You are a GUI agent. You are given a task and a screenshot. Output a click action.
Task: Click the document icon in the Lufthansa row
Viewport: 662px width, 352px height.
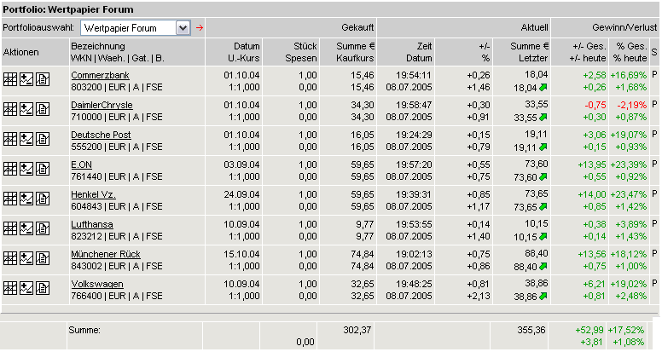[41, 229]
